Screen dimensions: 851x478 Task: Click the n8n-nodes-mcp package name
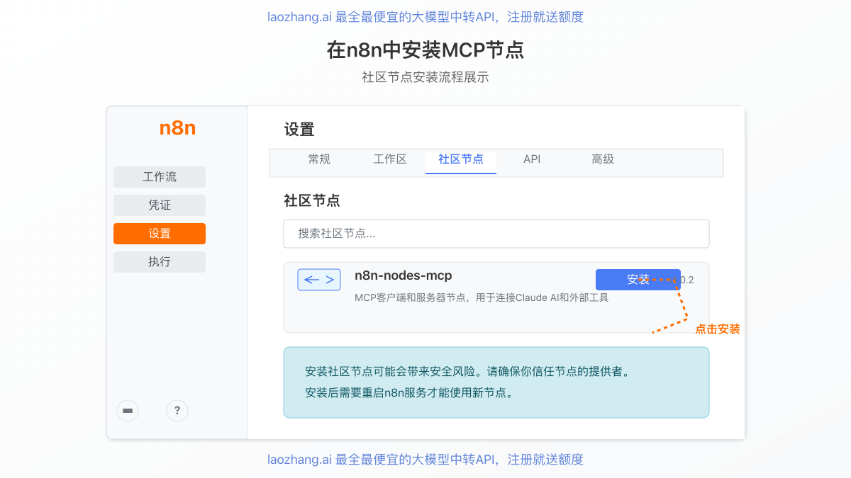point(403,275)
